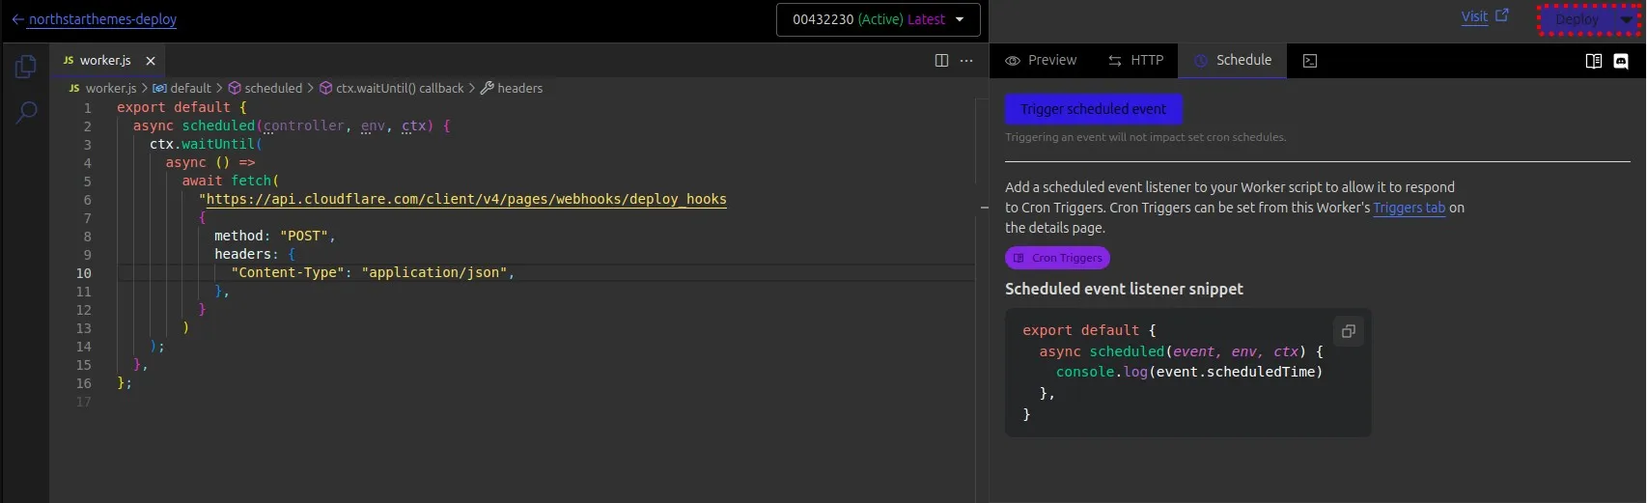This screenshot has height=503, width=1647.
Task: Click the deploy_hooks URL in code
Action: click(466, 199)
